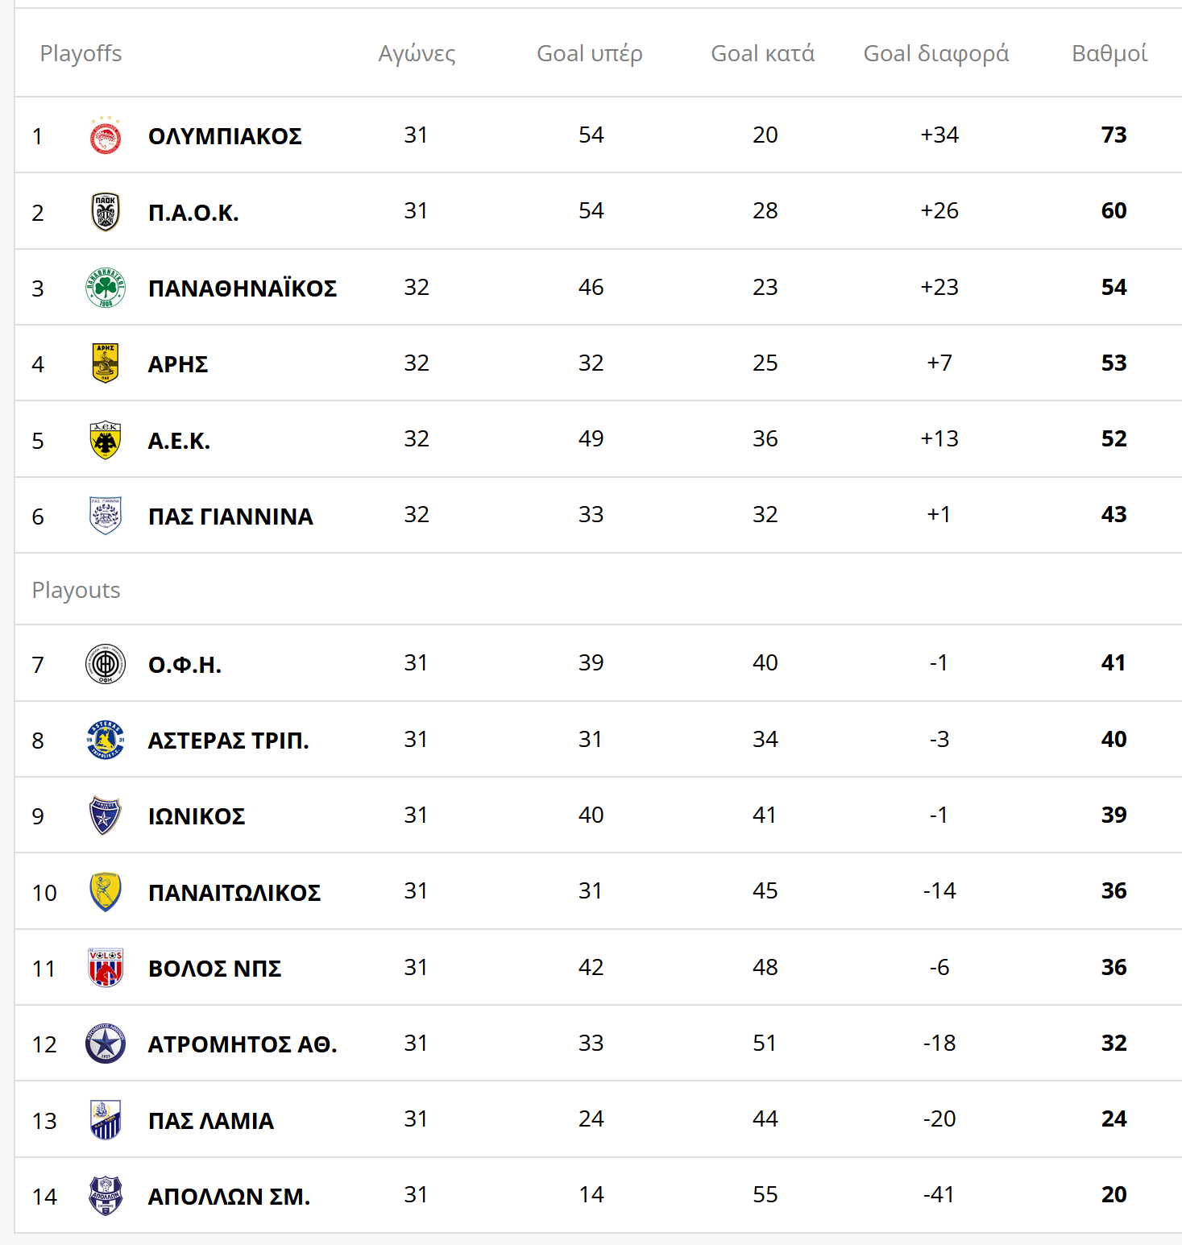Click the Playoffs section heading
Viewport: 1182px width, 1245px height.
pos(81,54)
